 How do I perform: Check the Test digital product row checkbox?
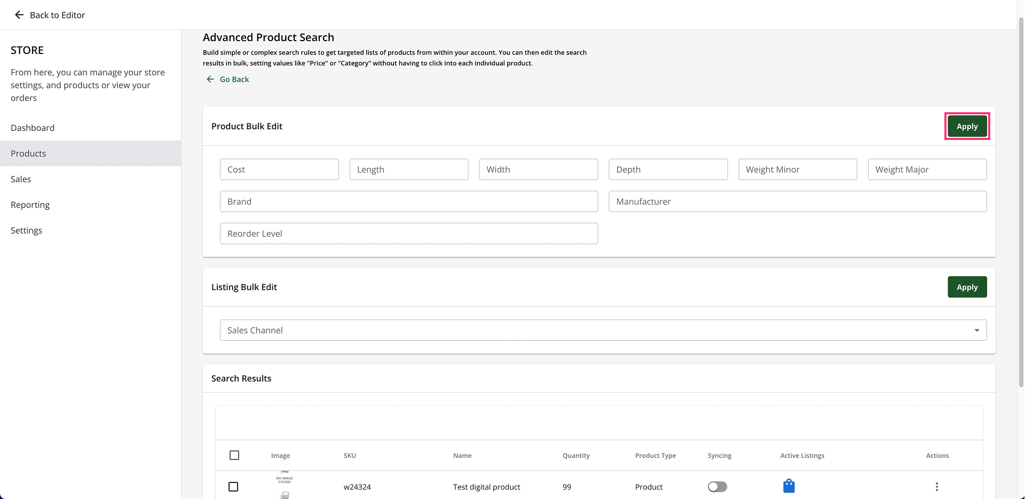tap(233, 487)
